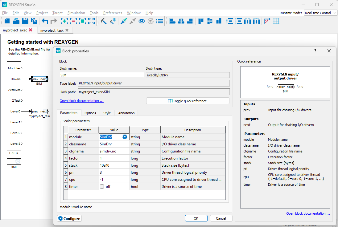Center selected blocks horizontally
Viewport: 338px width, 227px height.
pos(181,21)
